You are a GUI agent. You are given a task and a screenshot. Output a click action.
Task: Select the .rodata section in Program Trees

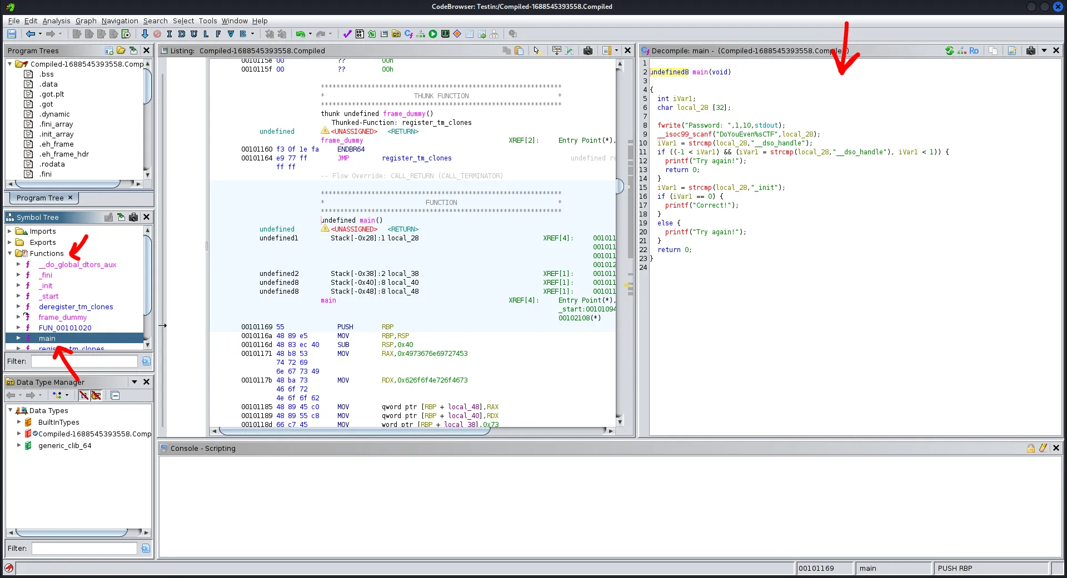(x=52, y=164)
